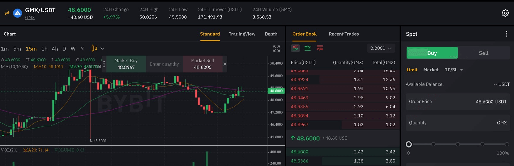
Task: Select the 1h chart interval
Action: click(44, 49)
